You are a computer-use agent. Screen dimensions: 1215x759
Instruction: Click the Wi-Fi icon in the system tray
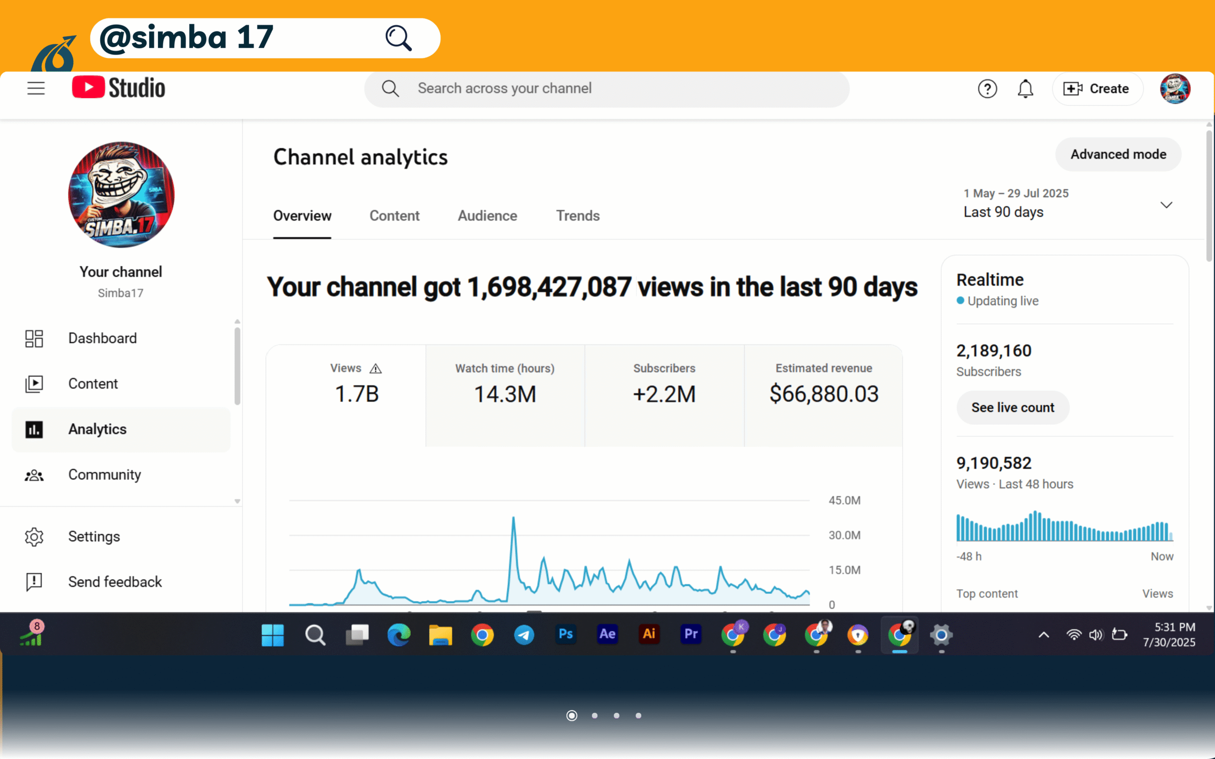pyautogui.click(x=1074, y=635)
